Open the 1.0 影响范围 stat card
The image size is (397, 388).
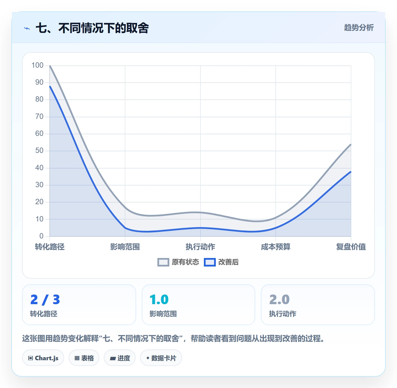(198, 305)
